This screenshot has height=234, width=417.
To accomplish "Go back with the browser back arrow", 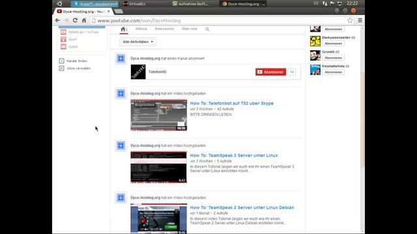I will coord(57,20).
